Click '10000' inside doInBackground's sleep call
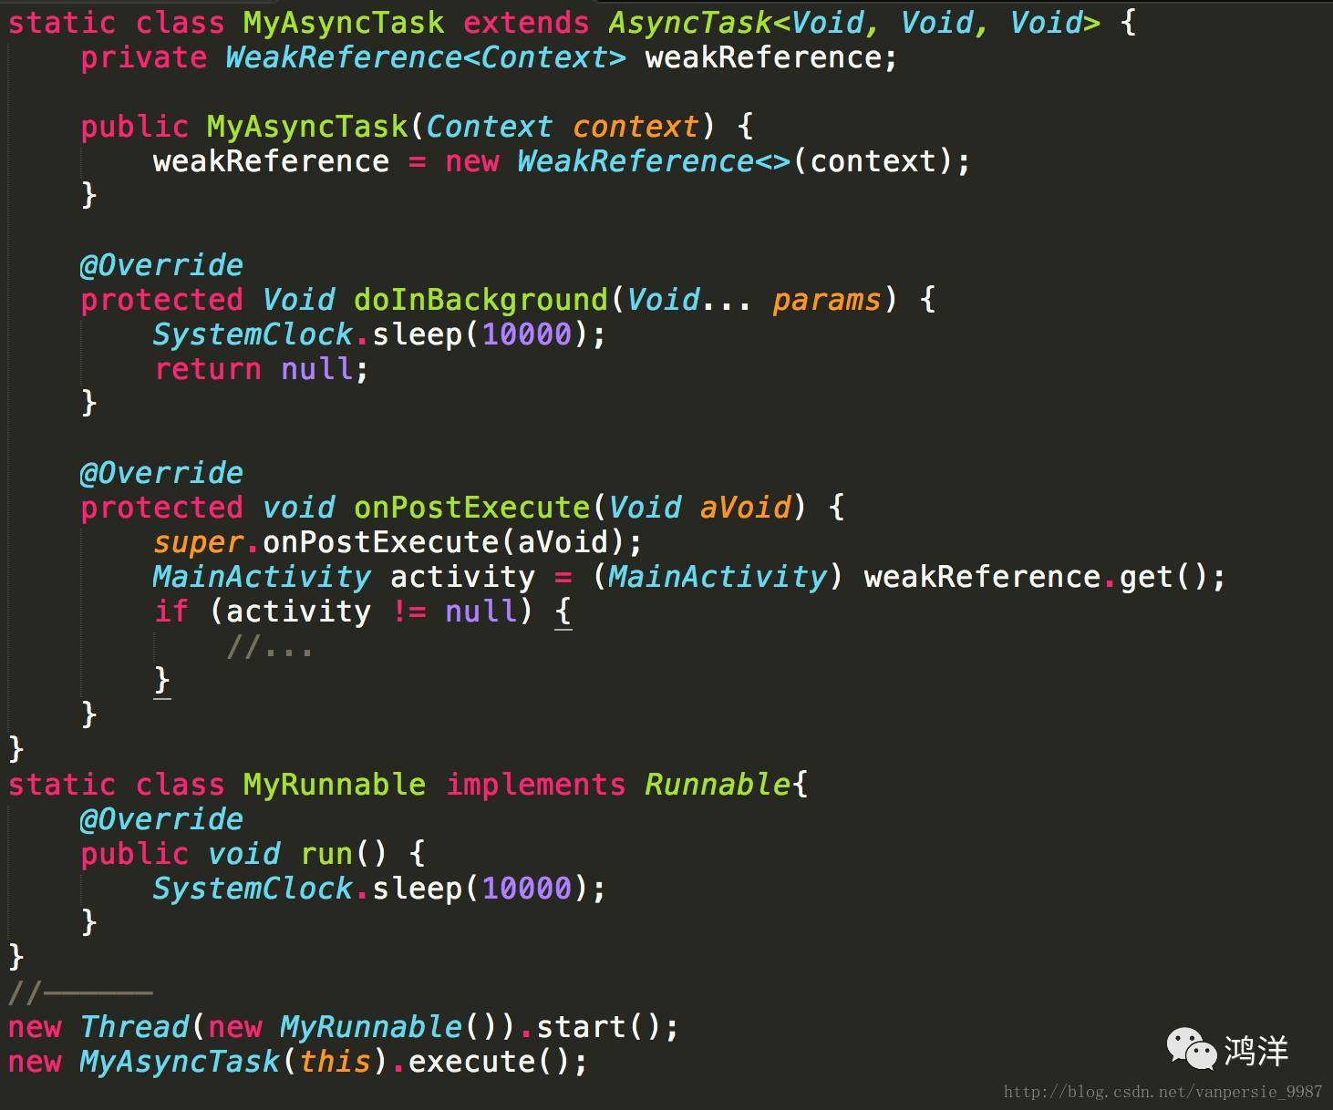This screenshot has height=1110, width=1333. pos(526,334)
